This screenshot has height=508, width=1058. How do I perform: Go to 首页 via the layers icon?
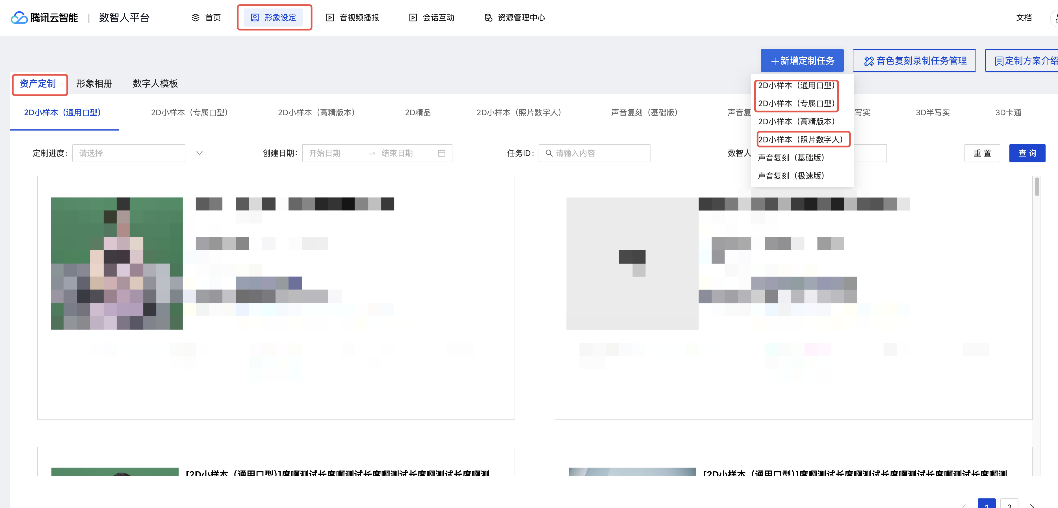196,18
